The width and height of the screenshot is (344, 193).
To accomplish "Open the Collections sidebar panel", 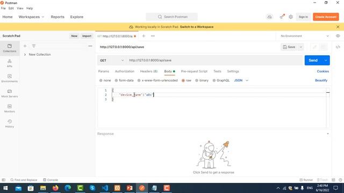I will point(10,48).
